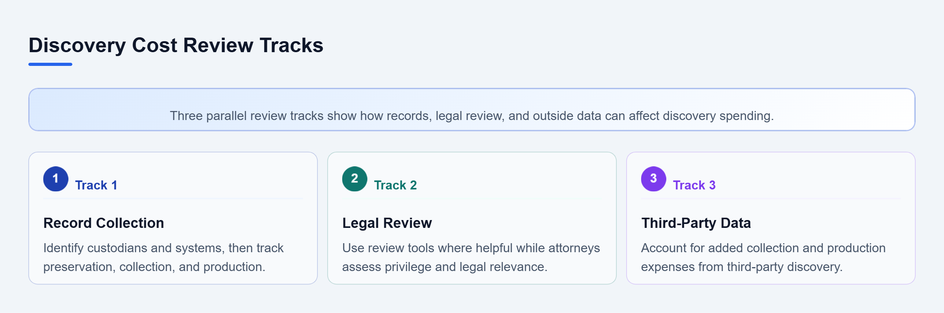Select the "Track 3" label

coord(694,185)
